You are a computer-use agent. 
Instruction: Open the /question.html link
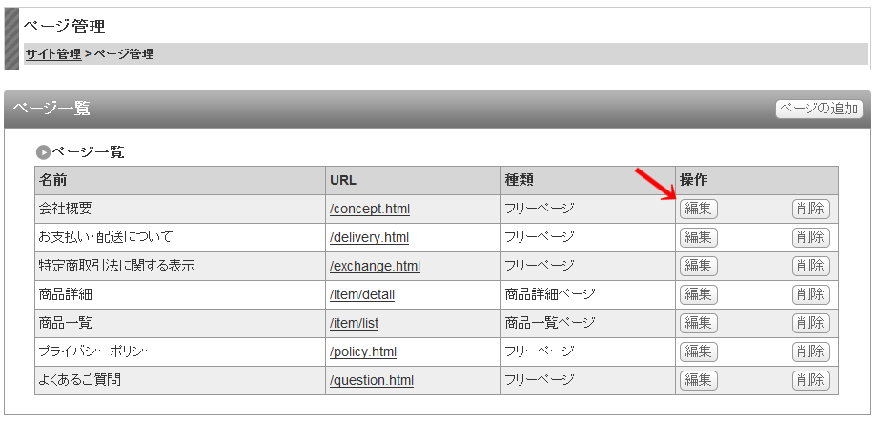click(371, 380)
